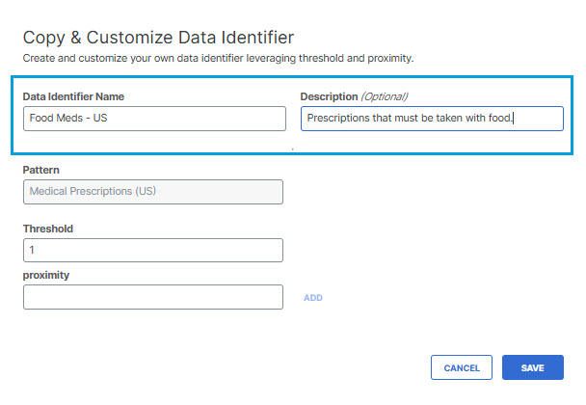The image size is (586, 405).
Task: Click the 'Threshold' field label
Action: pyautogui.click(x=48, y=229)
